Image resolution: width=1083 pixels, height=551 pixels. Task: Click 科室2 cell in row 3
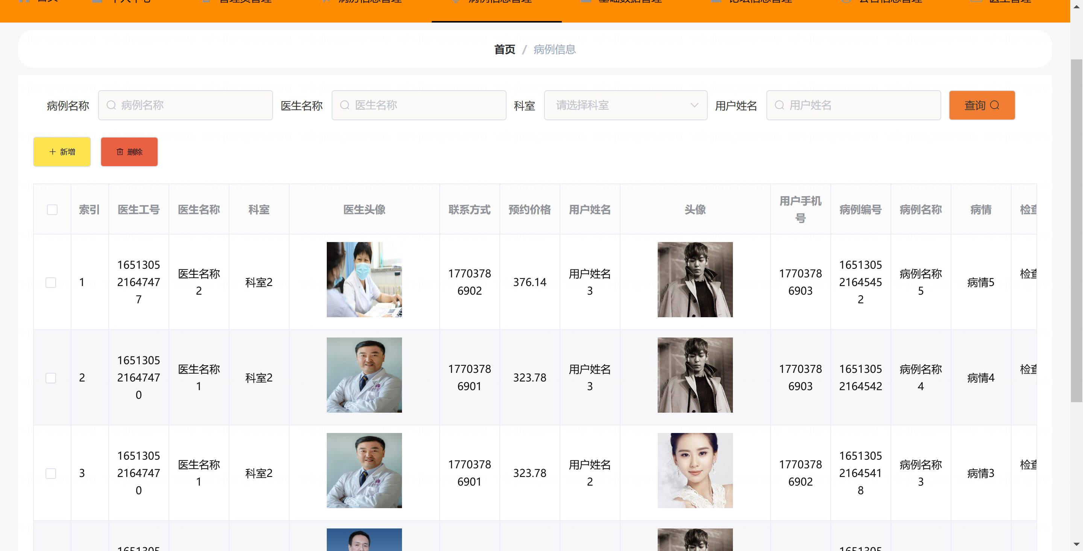[x=259, y=473]
